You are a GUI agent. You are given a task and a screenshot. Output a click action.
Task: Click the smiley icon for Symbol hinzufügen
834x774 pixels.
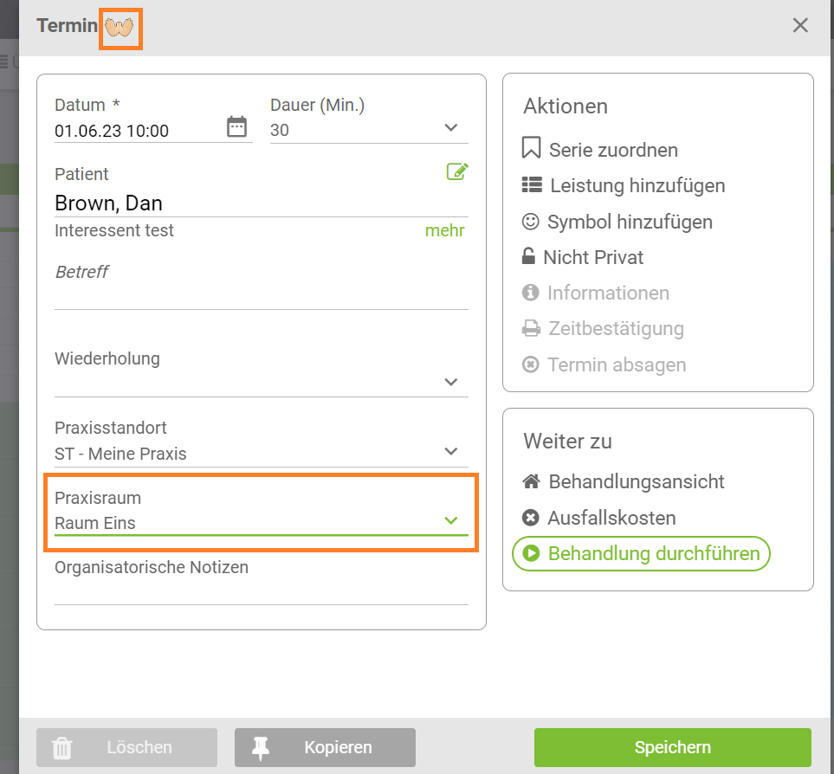[530, 221]
